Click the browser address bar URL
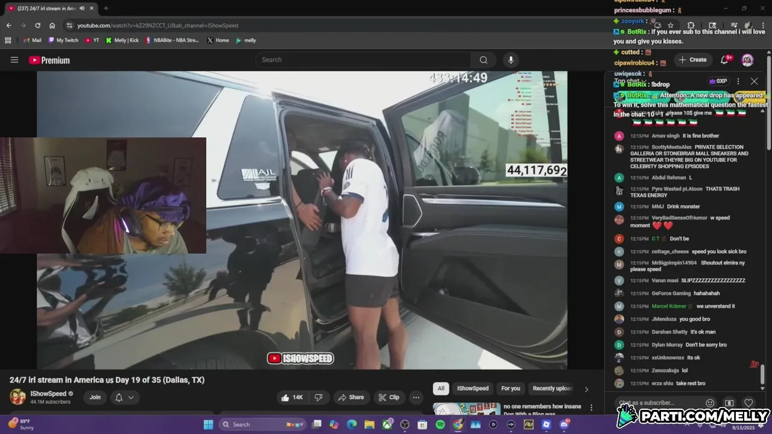Screen dimensions: 772x434 coord(157,25)
